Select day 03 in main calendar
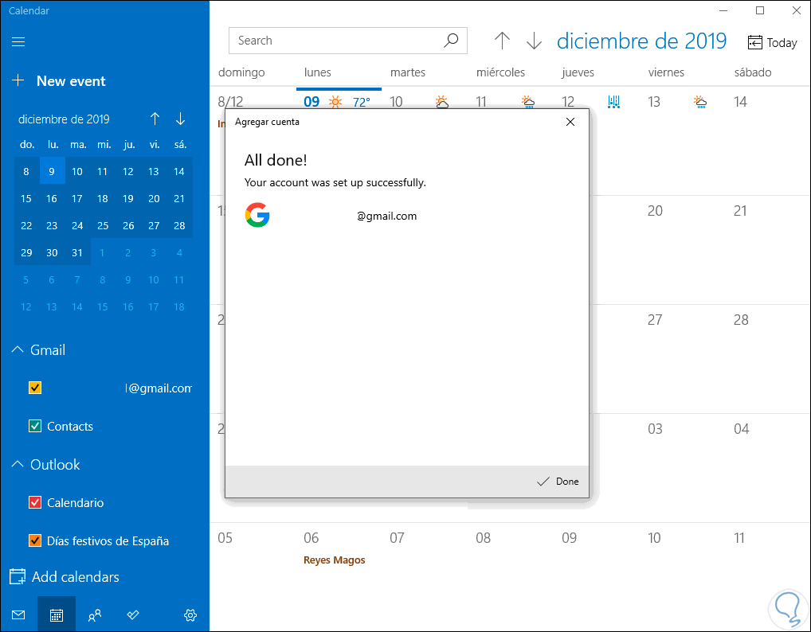The image size is (811, 632). tap(655, 429)
